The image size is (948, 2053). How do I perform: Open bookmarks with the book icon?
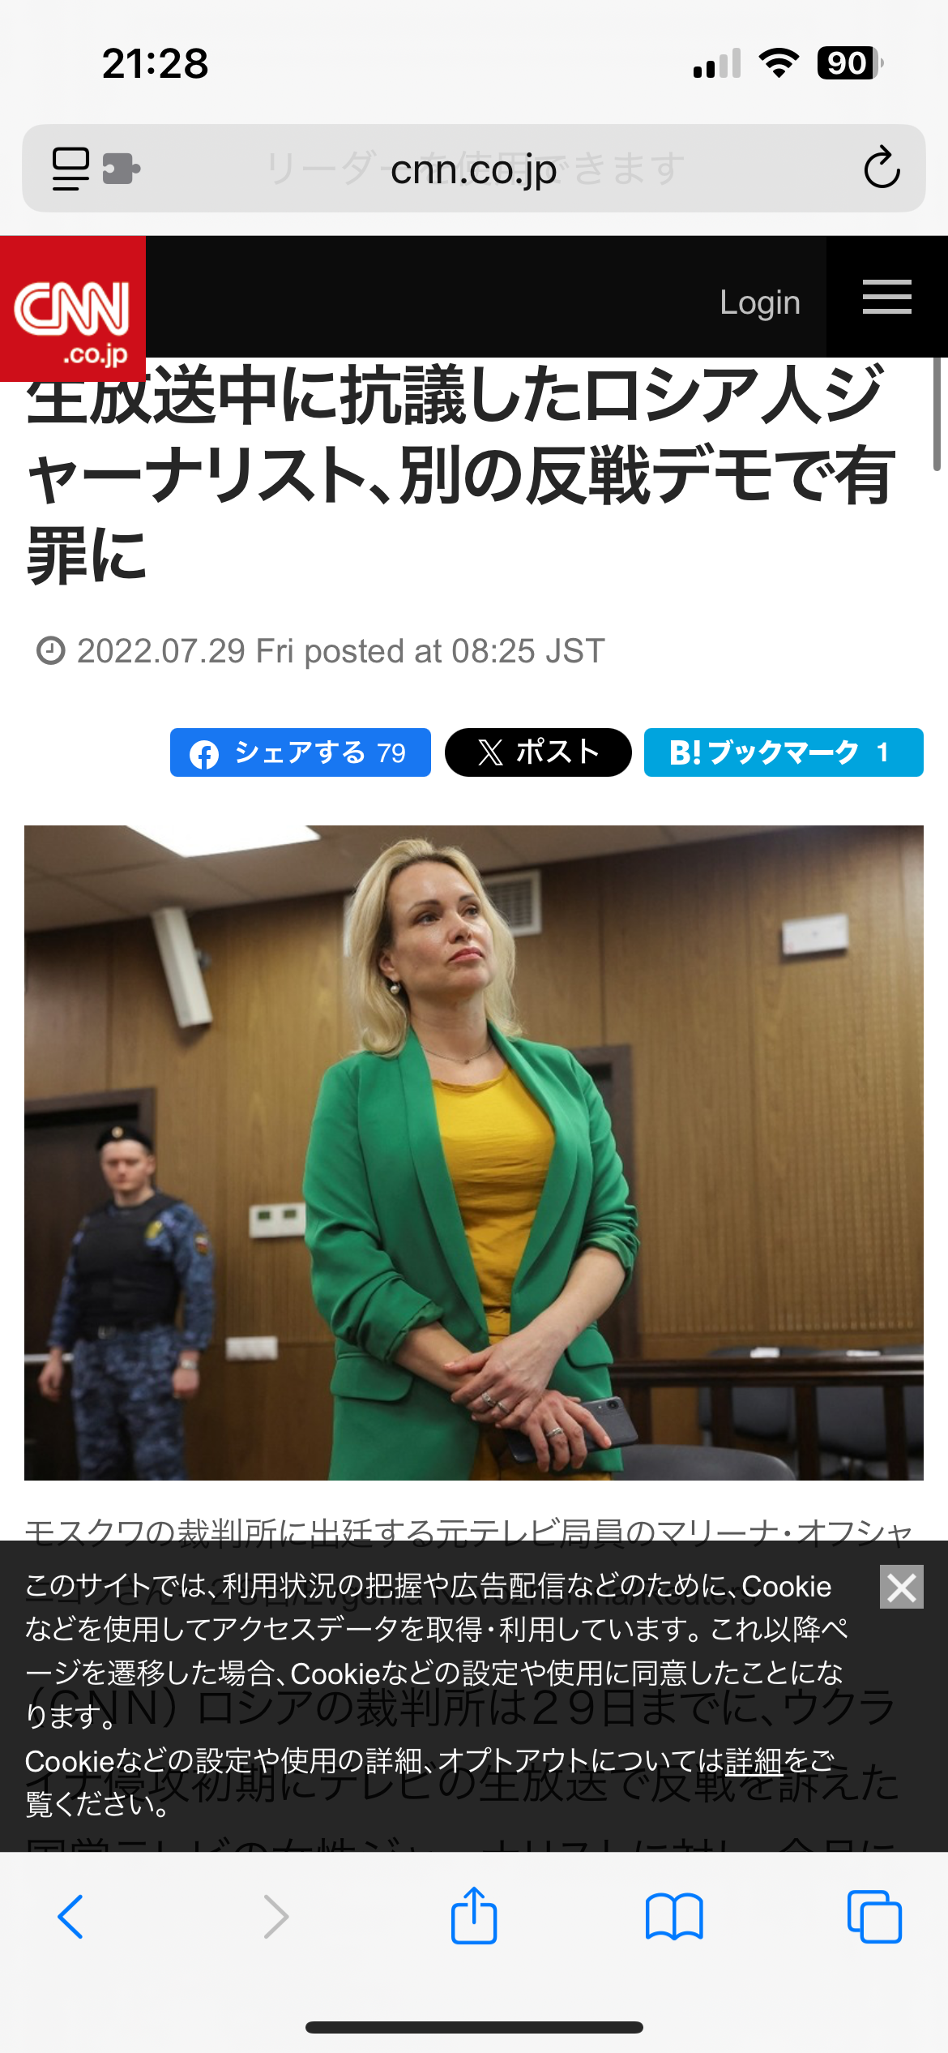(674, 1917)
